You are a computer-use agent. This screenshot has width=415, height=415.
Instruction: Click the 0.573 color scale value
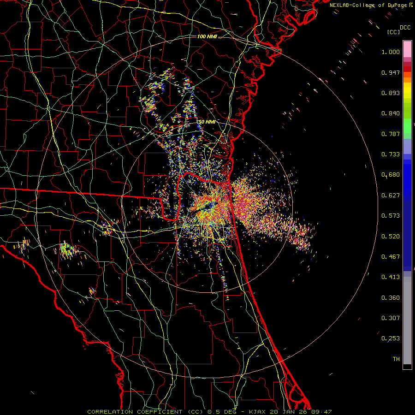pos(391,216)
